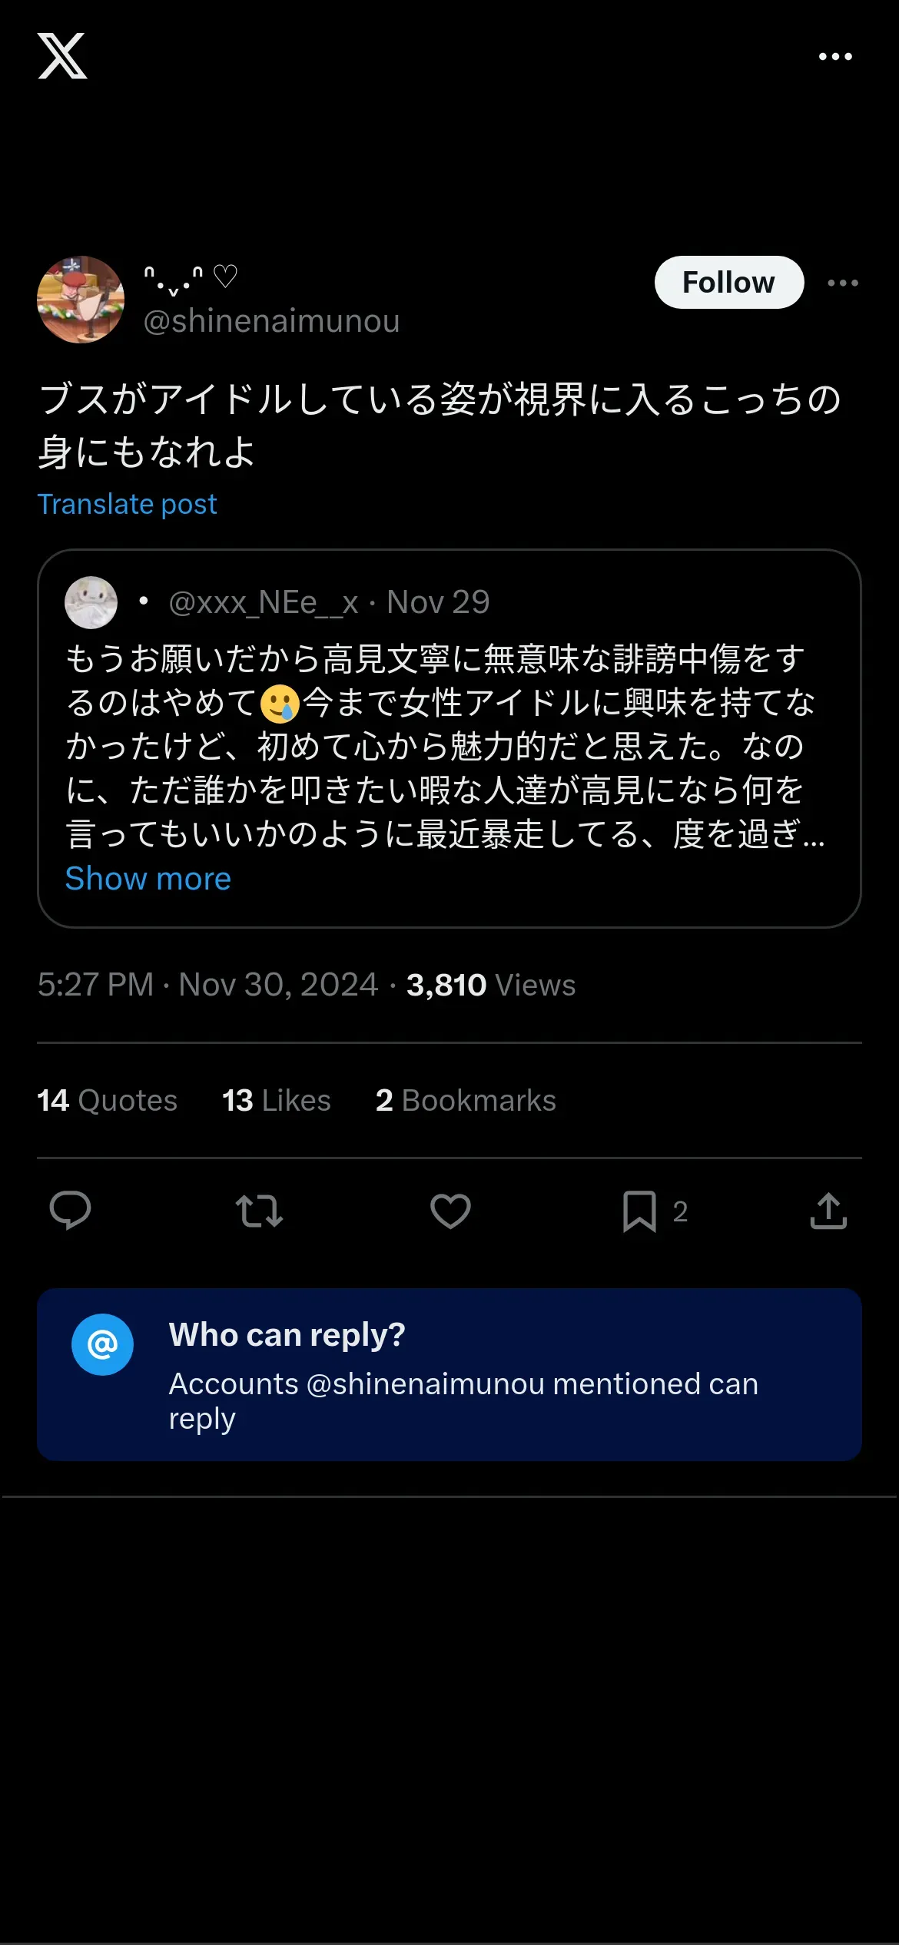Open the quoted author's avatar
Viewport: 899px width, 1945px height.
point(91,602)
